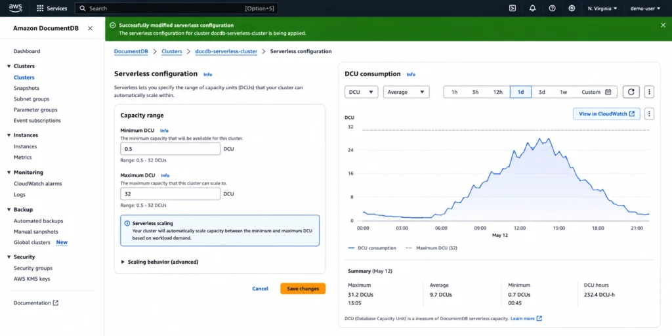Screen dimensions: 672x336
Task: Toggle the Maximum DCU (32) legend entry
Action: (x=430, y=247)
